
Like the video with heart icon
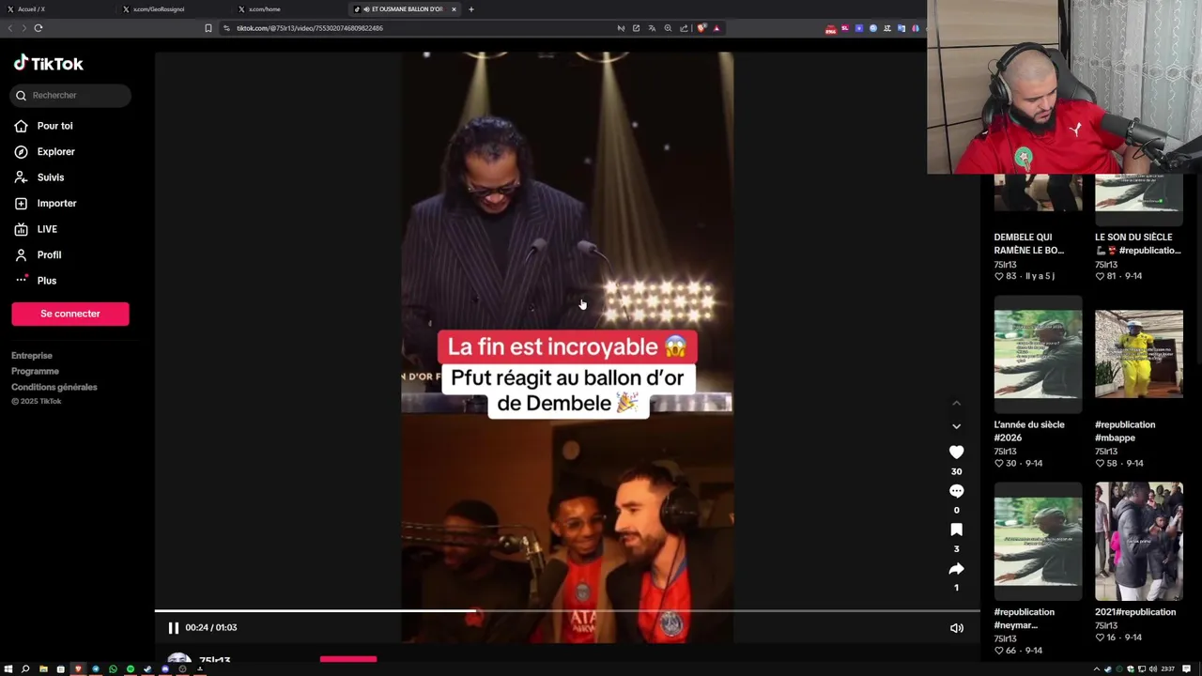pyautogui.click(x=956, y=453)
